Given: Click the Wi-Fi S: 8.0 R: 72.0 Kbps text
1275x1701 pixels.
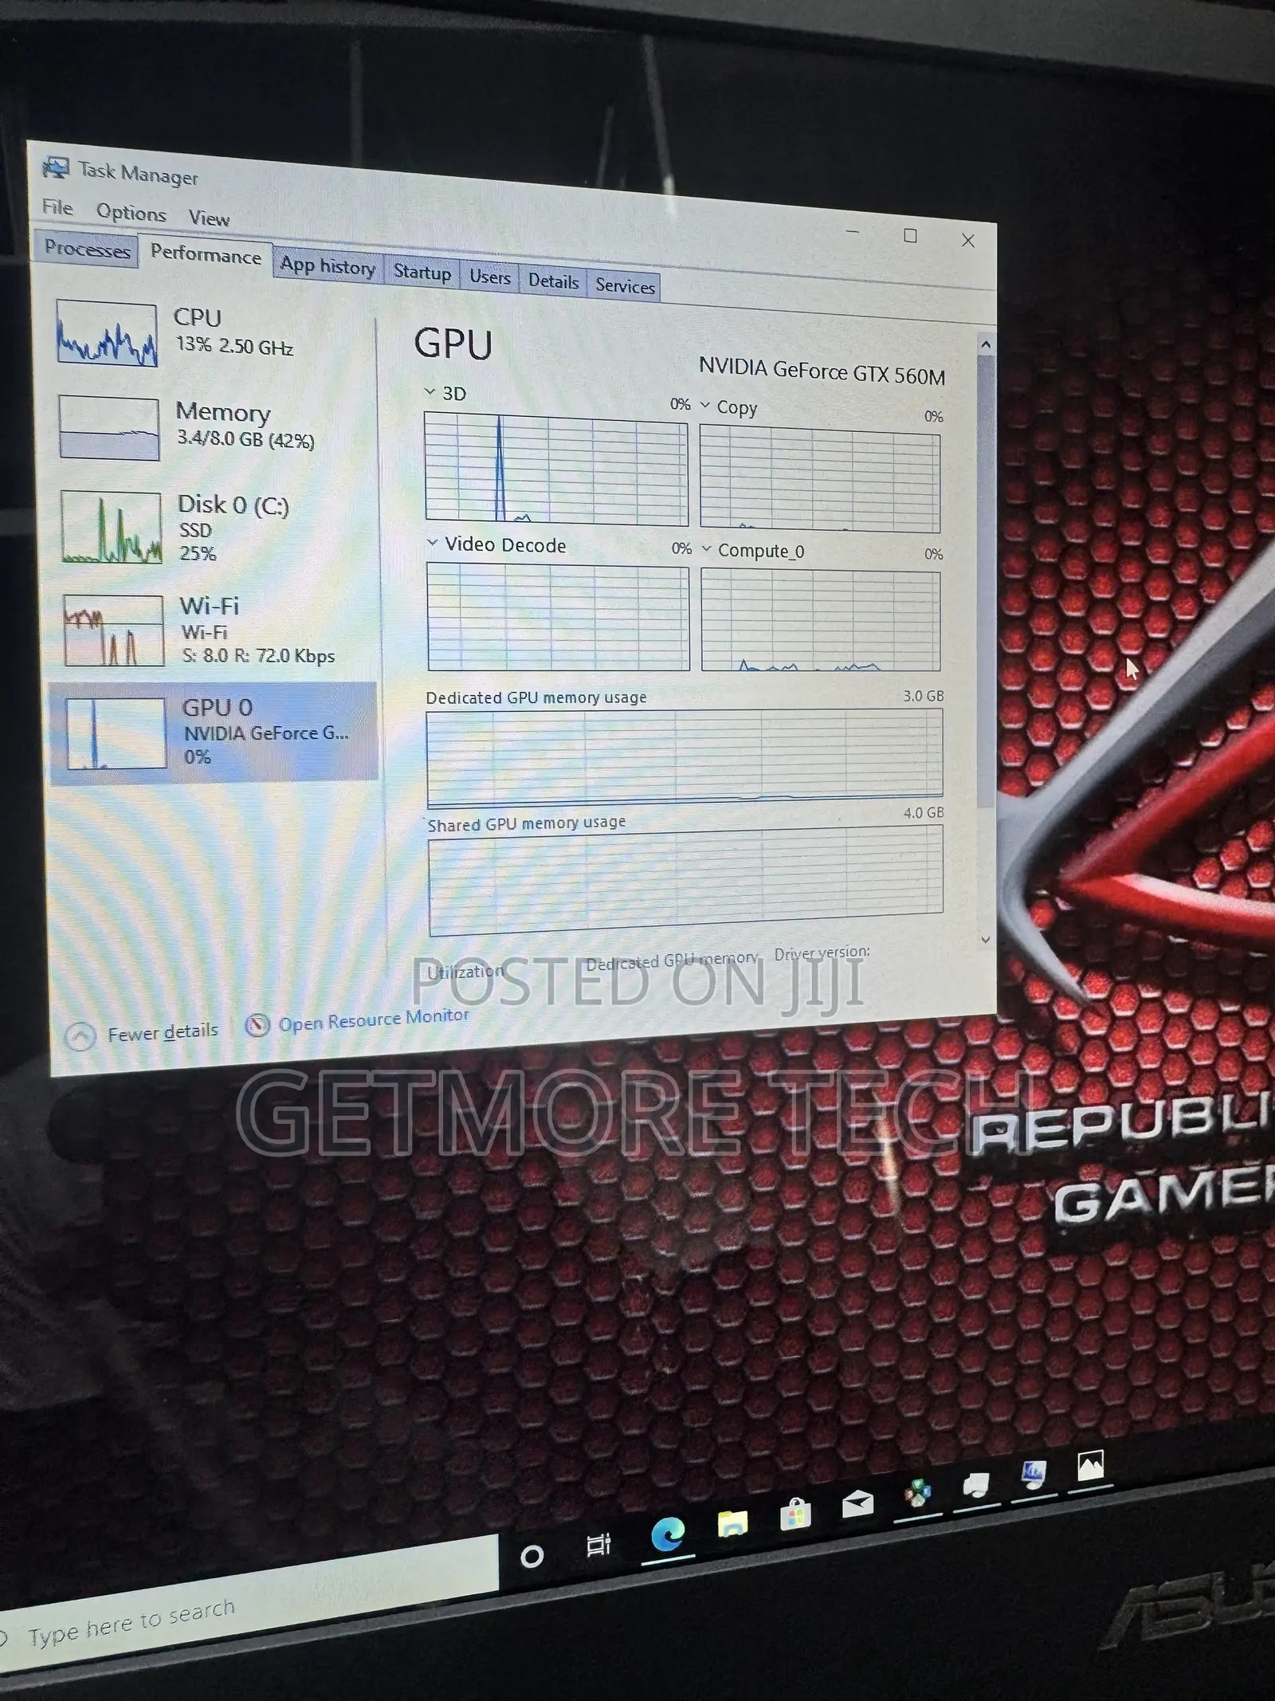Looking at the screenshot, I should 258,655.
